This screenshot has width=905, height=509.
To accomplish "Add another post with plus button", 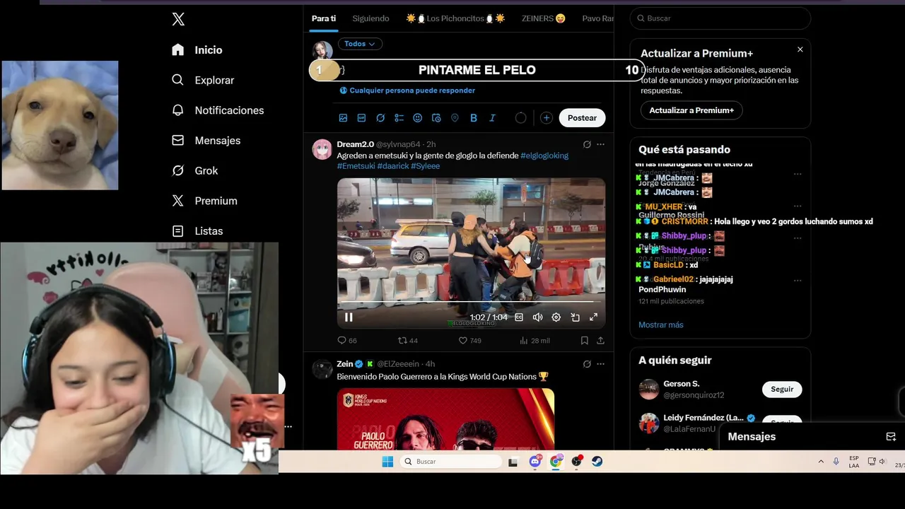I will (x=547, y=118).
